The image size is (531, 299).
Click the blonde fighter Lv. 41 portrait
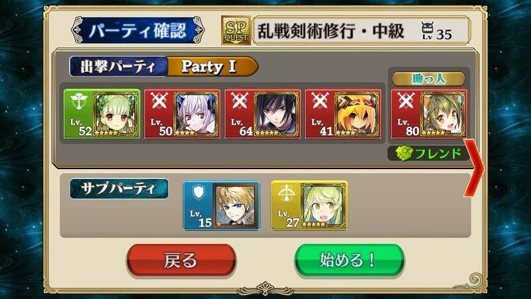tap(357, 114)
